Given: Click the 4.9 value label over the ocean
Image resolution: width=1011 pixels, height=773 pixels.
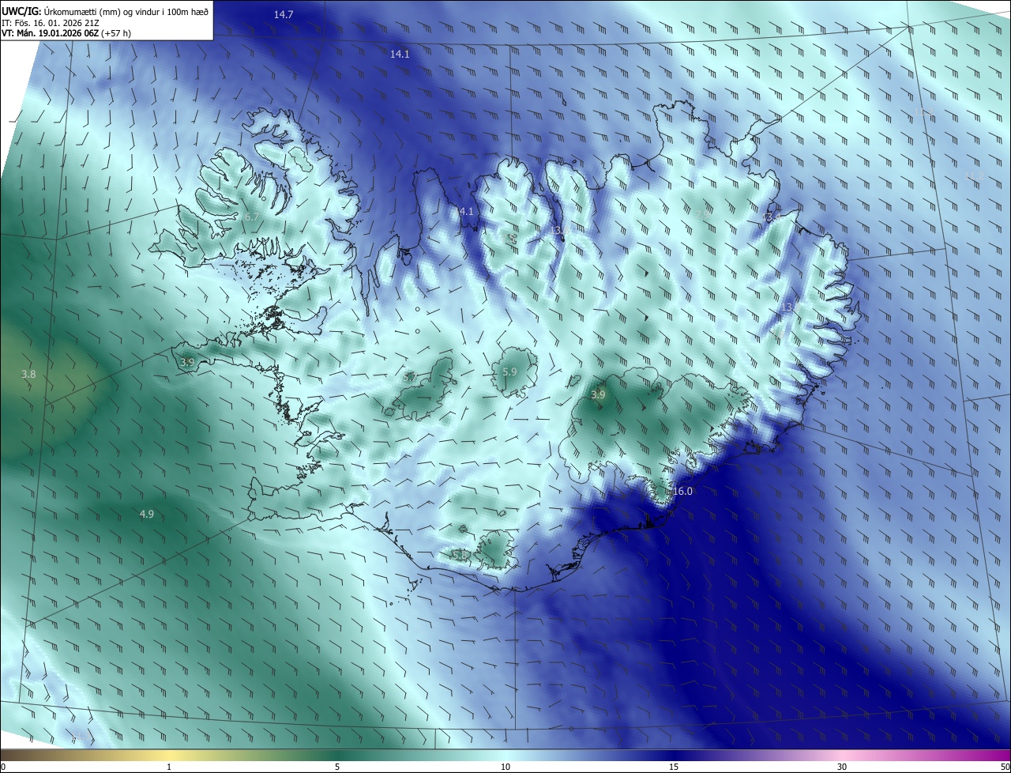Looking at the screenshot, I should click(146, 514).
